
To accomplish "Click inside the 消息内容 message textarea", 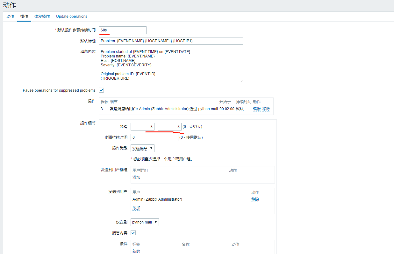I will point(171,65).
